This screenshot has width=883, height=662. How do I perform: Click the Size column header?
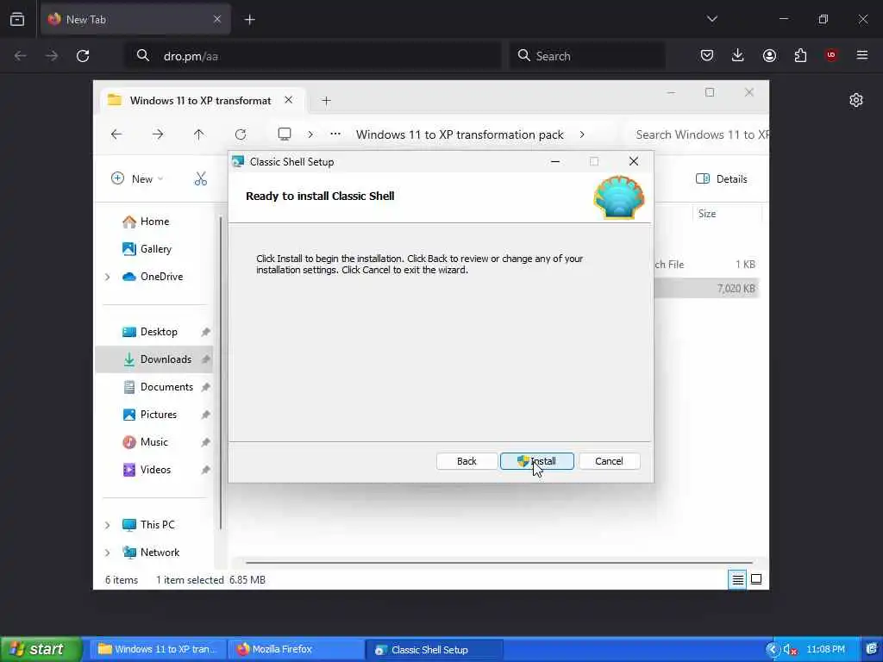coord(726,214)
